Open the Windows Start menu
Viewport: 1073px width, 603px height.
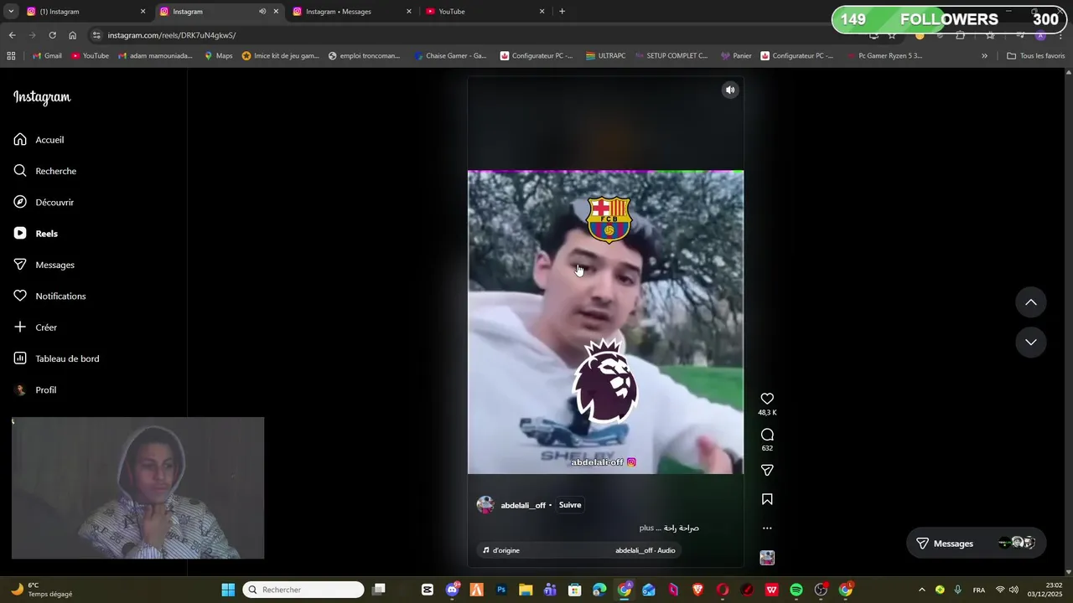pos(228,590)
